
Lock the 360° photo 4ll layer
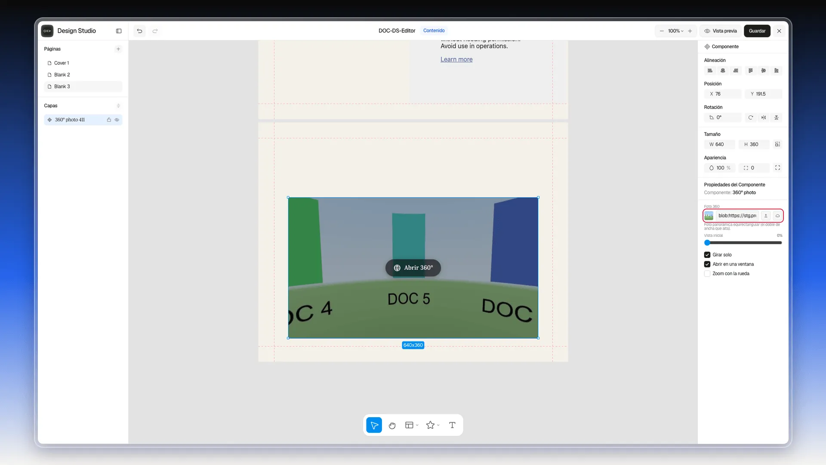[109, 120]
